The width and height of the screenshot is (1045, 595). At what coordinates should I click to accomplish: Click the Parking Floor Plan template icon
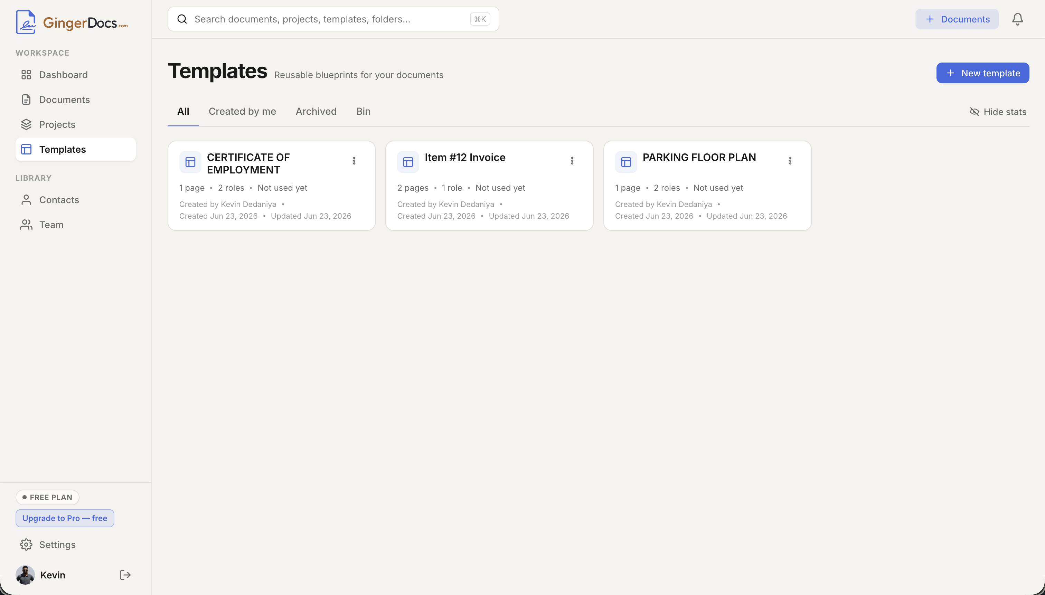click(626, 162)
